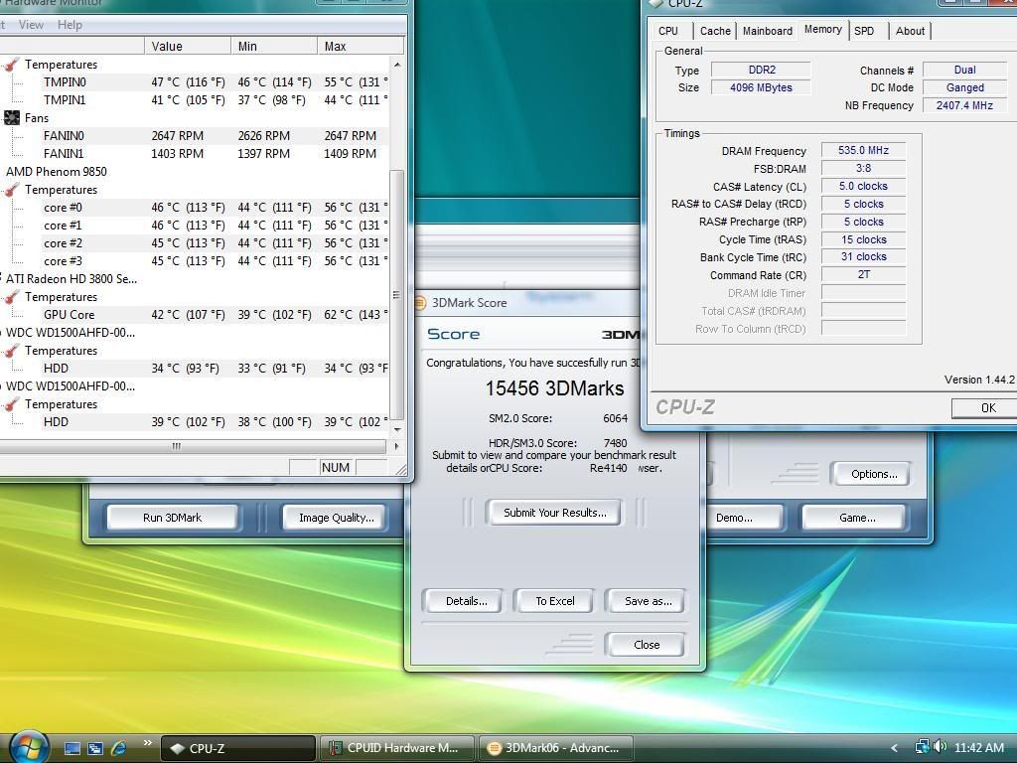Export the score with To Excel
Viewport: 1017px width, 763px height.
(x=554, y=601)
